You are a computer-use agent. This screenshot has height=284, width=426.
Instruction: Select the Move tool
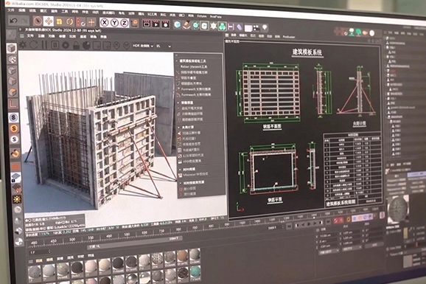coord(49,21)
